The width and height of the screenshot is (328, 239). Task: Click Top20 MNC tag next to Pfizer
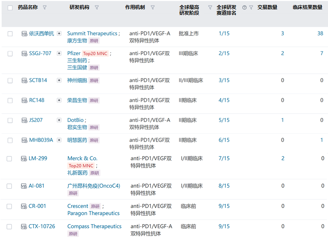95,54
